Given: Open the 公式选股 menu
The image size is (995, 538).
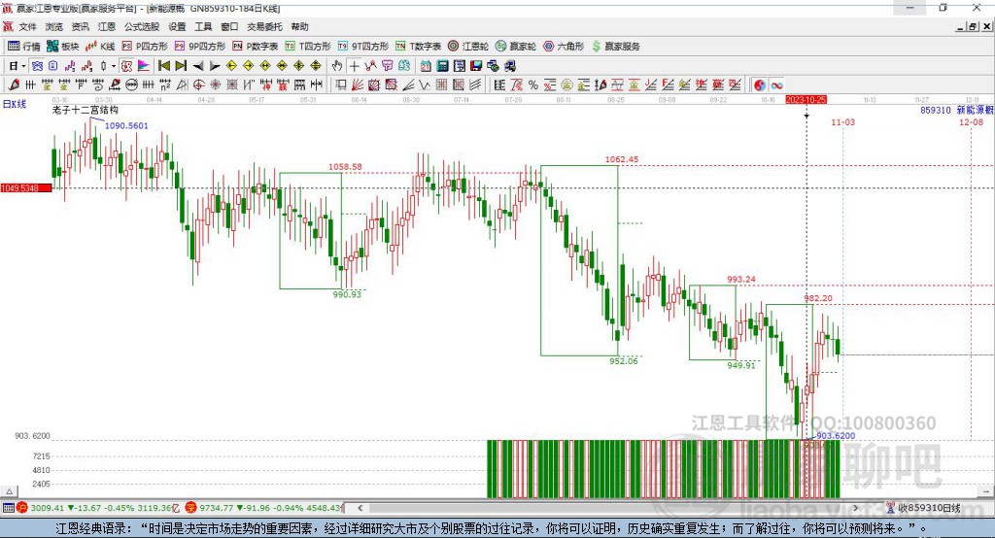Looking at the screenshot, I should point(142,26).
